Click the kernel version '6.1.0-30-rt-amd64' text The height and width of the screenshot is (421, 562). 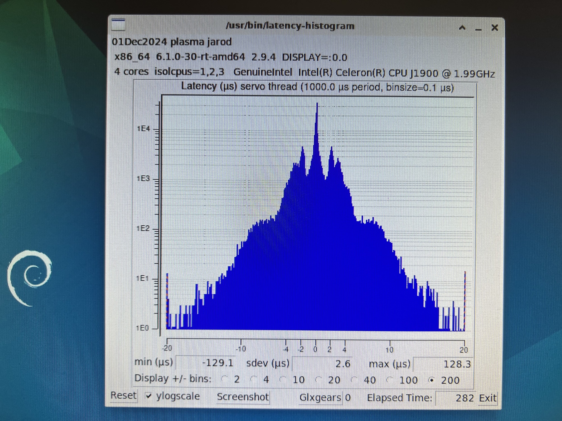pos(200,57)
